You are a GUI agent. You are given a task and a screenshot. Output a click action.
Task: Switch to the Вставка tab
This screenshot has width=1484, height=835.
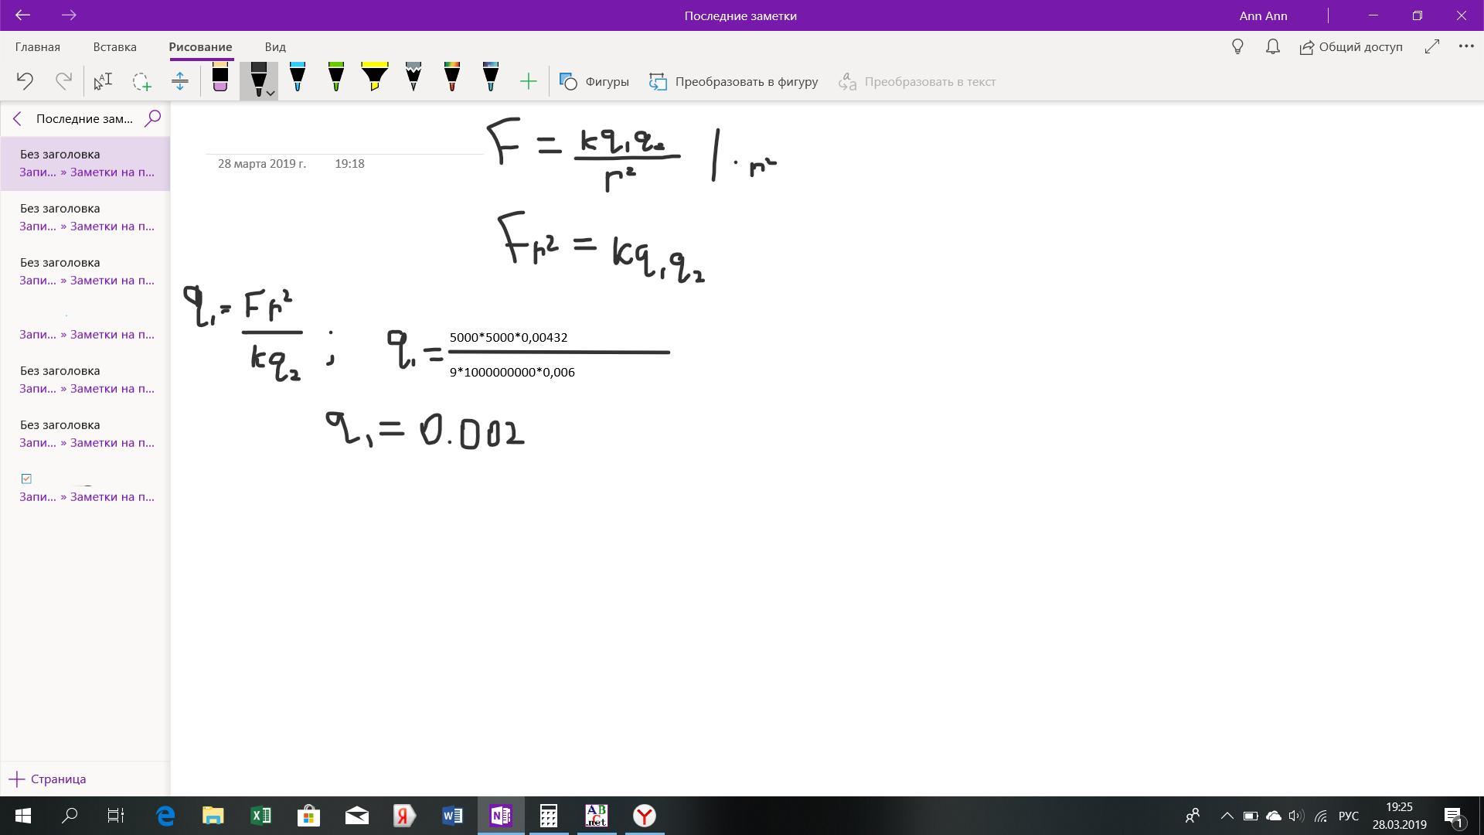(114, 46)
